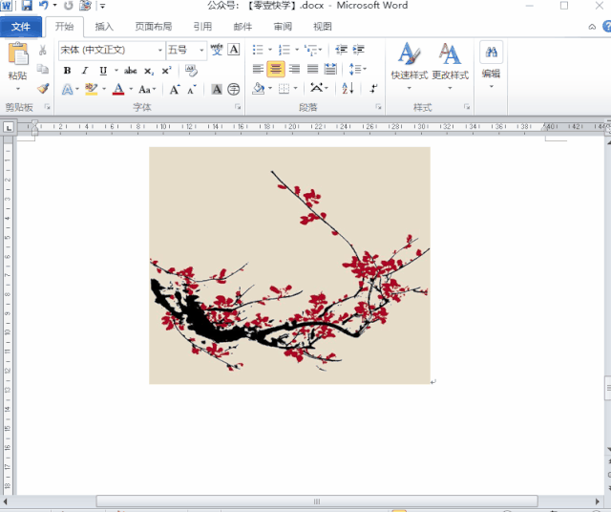Save the document with the floppy disk icon

coord(27,6)
